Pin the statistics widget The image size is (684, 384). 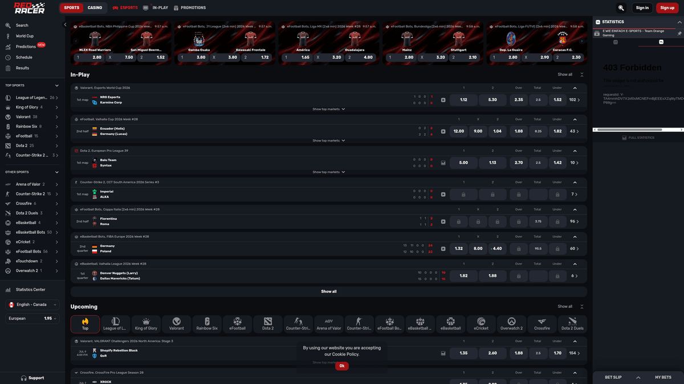pyautogui.click(x=679, y=34)
